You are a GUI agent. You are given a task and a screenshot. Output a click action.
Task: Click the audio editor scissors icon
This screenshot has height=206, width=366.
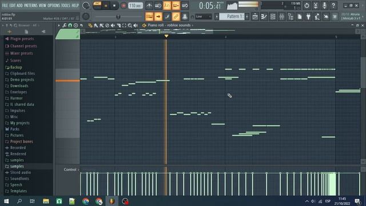(316, 5)
